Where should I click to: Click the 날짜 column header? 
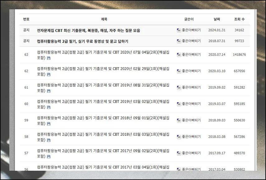[x=217, y=19]
